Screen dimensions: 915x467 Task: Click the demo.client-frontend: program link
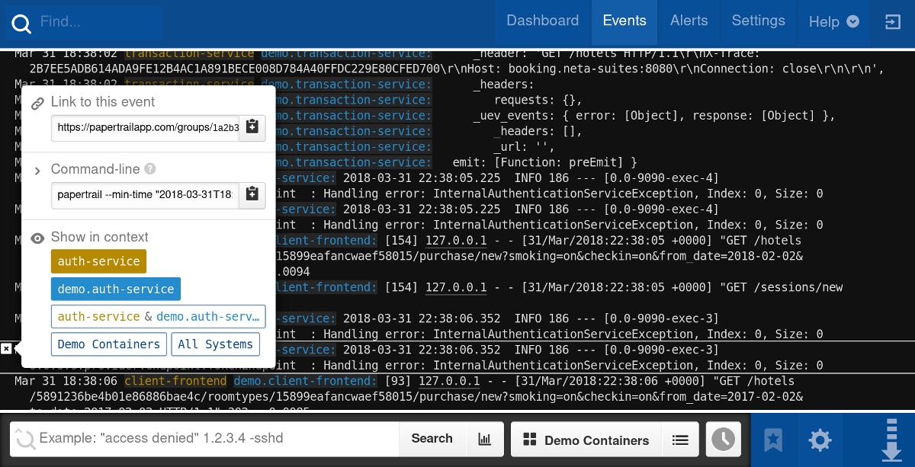tap(305, 381)
